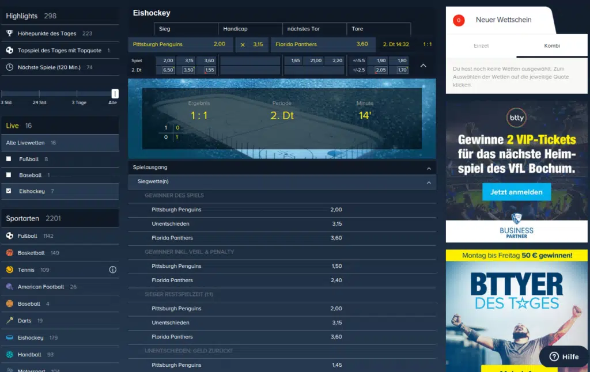Click the nächstes Tor odds 21,00
Screen dimensions: 590x372
click(316, 60)
